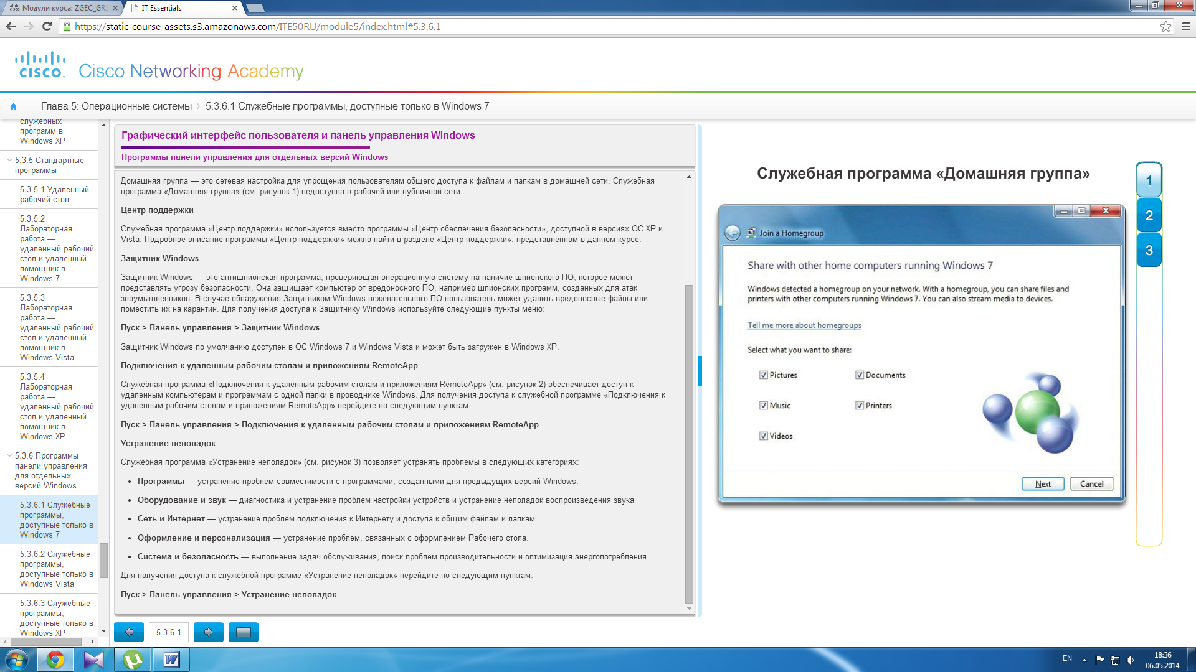Open Tell me more about homegroups link
This screenshot has width=1196, height=672.
coord(804,325)
